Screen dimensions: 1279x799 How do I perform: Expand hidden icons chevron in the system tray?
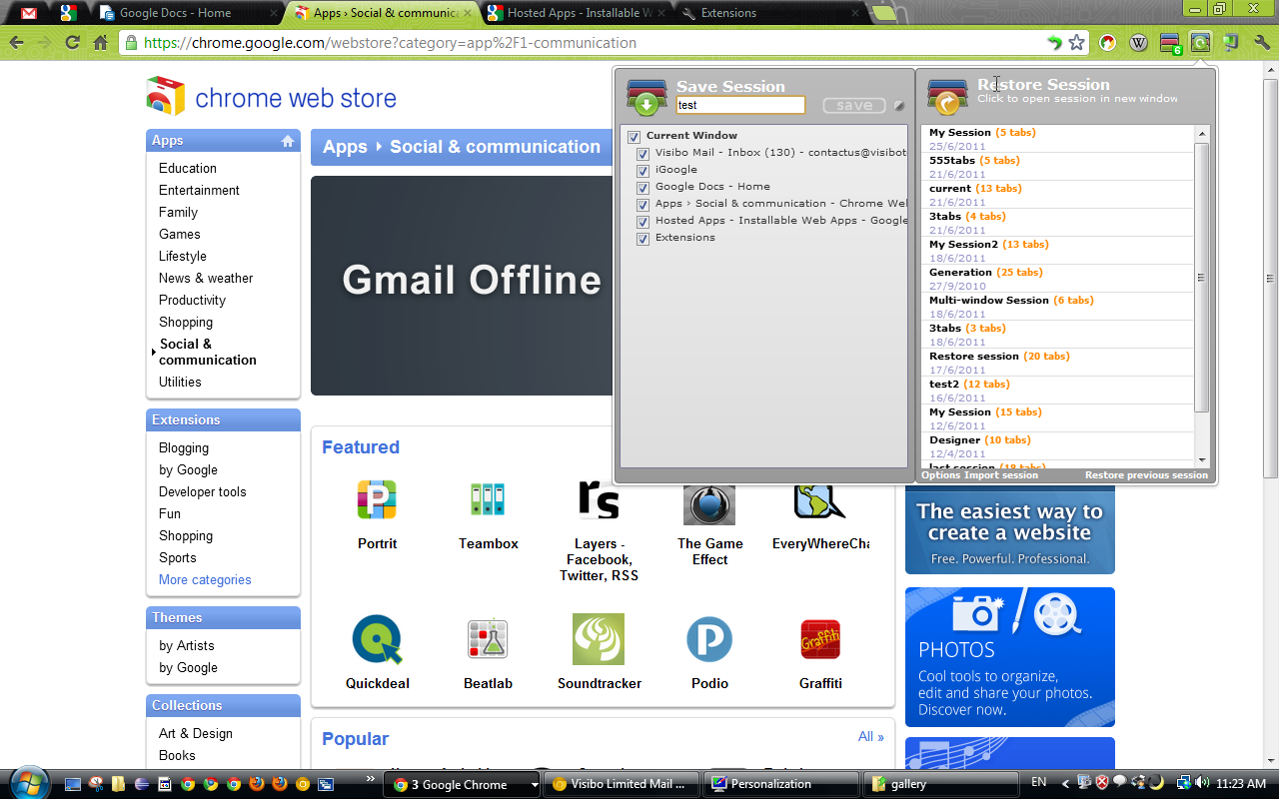(1066, 784)
